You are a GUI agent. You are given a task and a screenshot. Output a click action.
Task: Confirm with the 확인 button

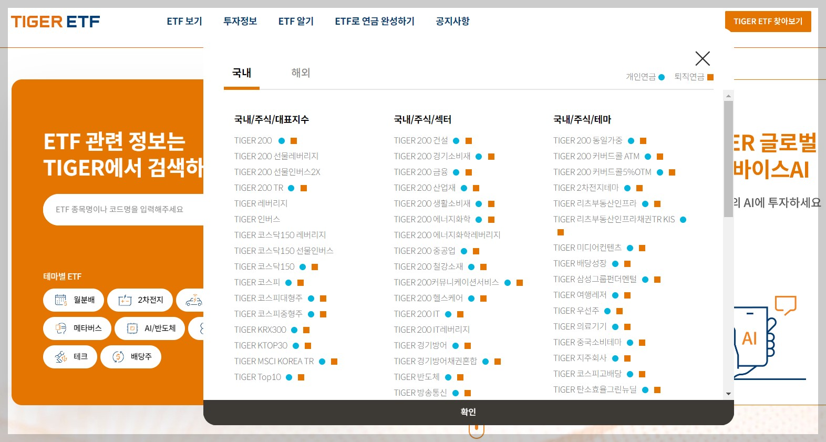(468, 412)
